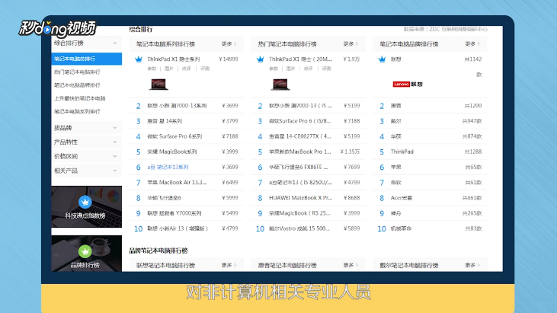
Task: Open 联想 小新 潮7000-13系列 entry
Action: pos(177,106)
